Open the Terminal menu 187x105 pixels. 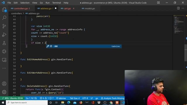[x=56, y=3]
